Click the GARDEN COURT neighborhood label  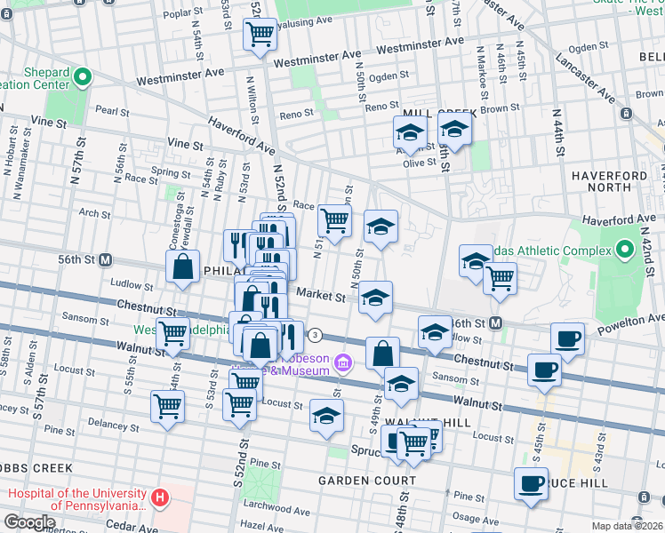367,481
